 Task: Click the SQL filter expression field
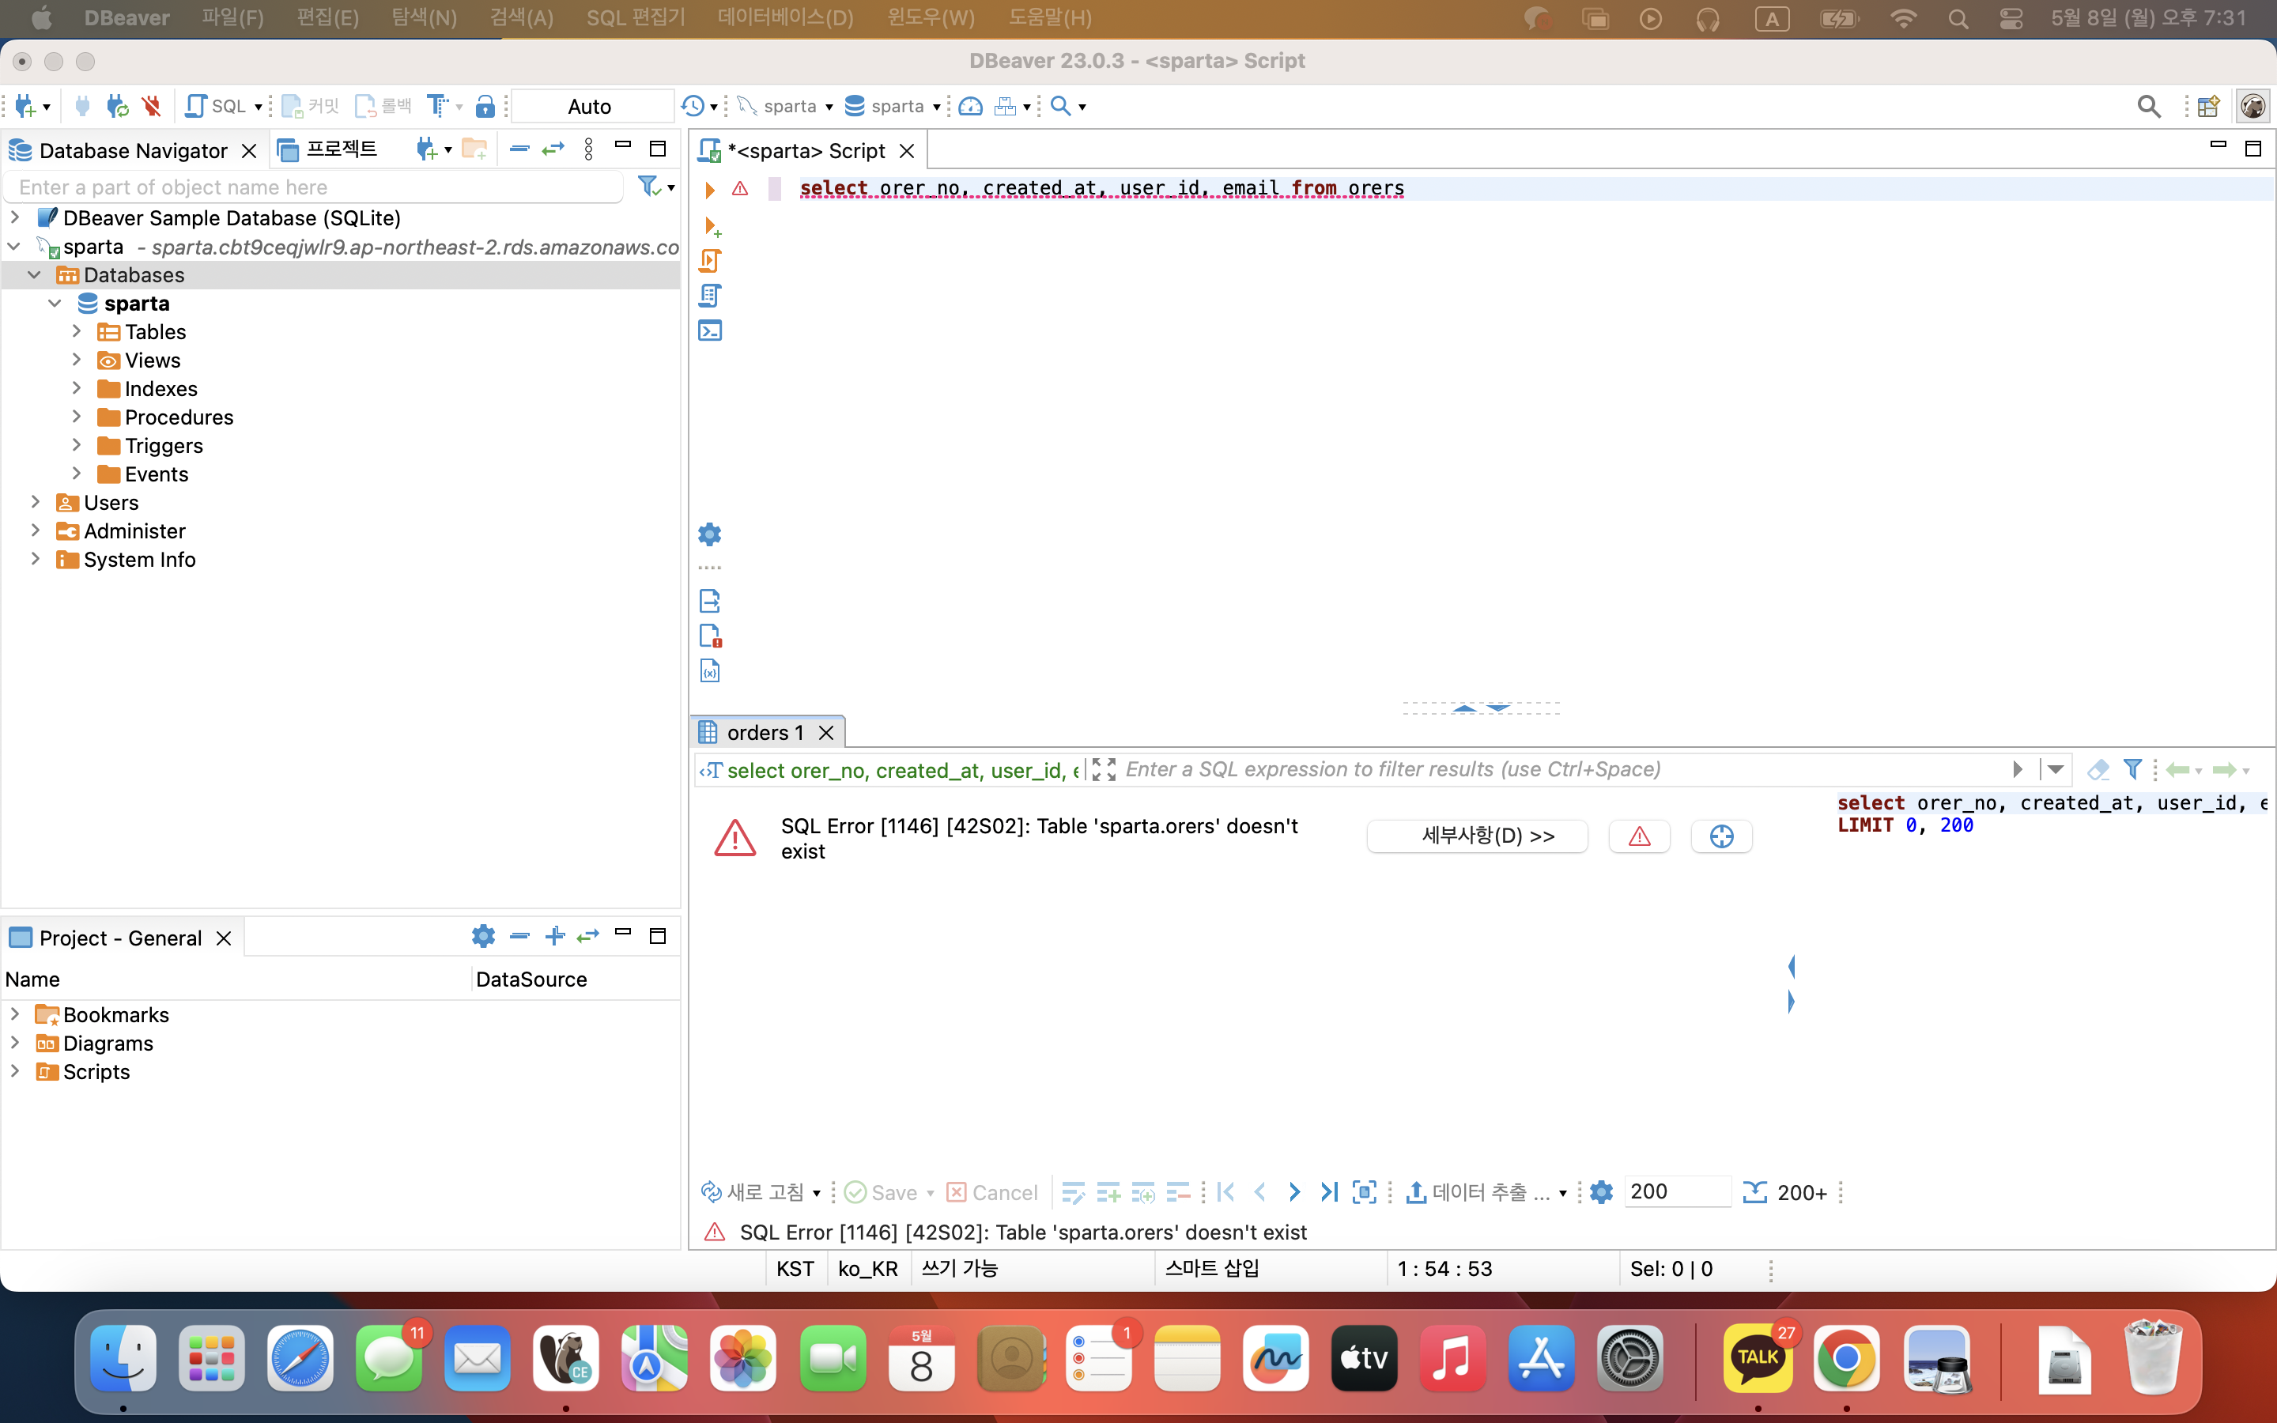[x=1562, y=770]
